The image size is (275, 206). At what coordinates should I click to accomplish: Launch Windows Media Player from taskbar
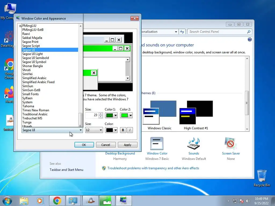[x=40, y=201]
